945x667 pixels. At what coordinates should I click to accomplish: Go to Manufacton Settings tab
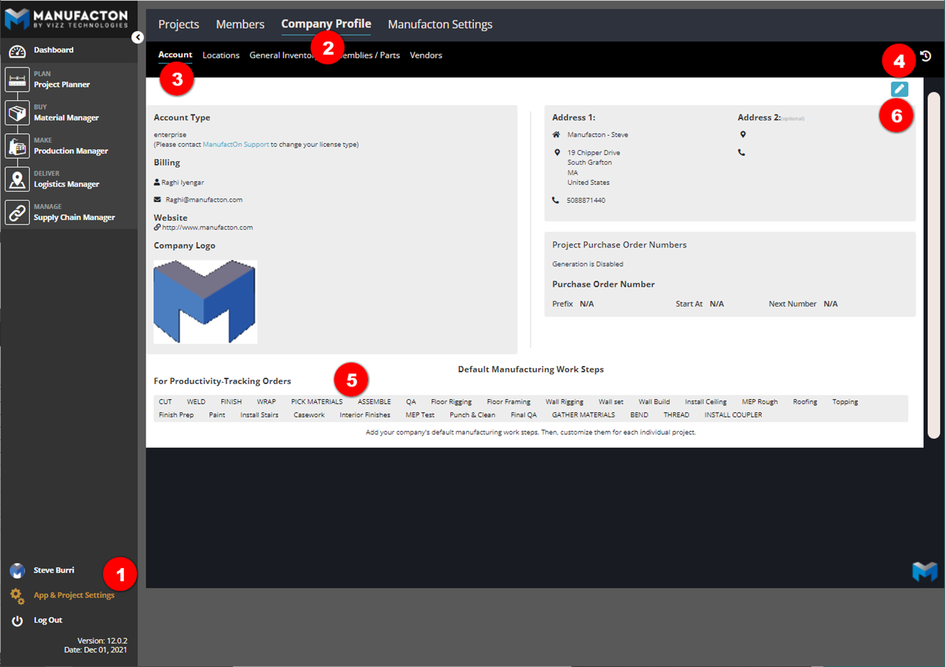coord(440,24)
